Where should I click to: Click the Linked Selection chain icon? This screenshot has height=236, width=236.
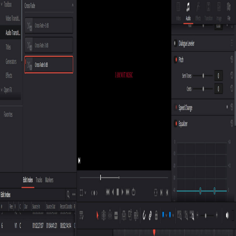click(x=150, y=215)
